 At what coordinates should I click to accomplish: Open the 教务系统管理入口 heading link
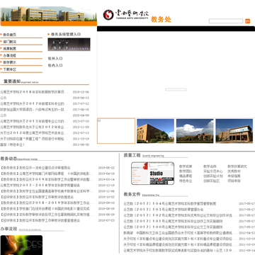coord(66,34)
